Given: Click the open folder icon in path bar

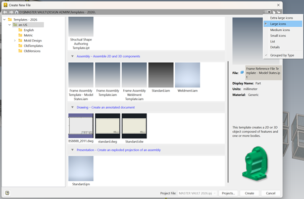Looking at the screenshot, I should click(279, 12).
